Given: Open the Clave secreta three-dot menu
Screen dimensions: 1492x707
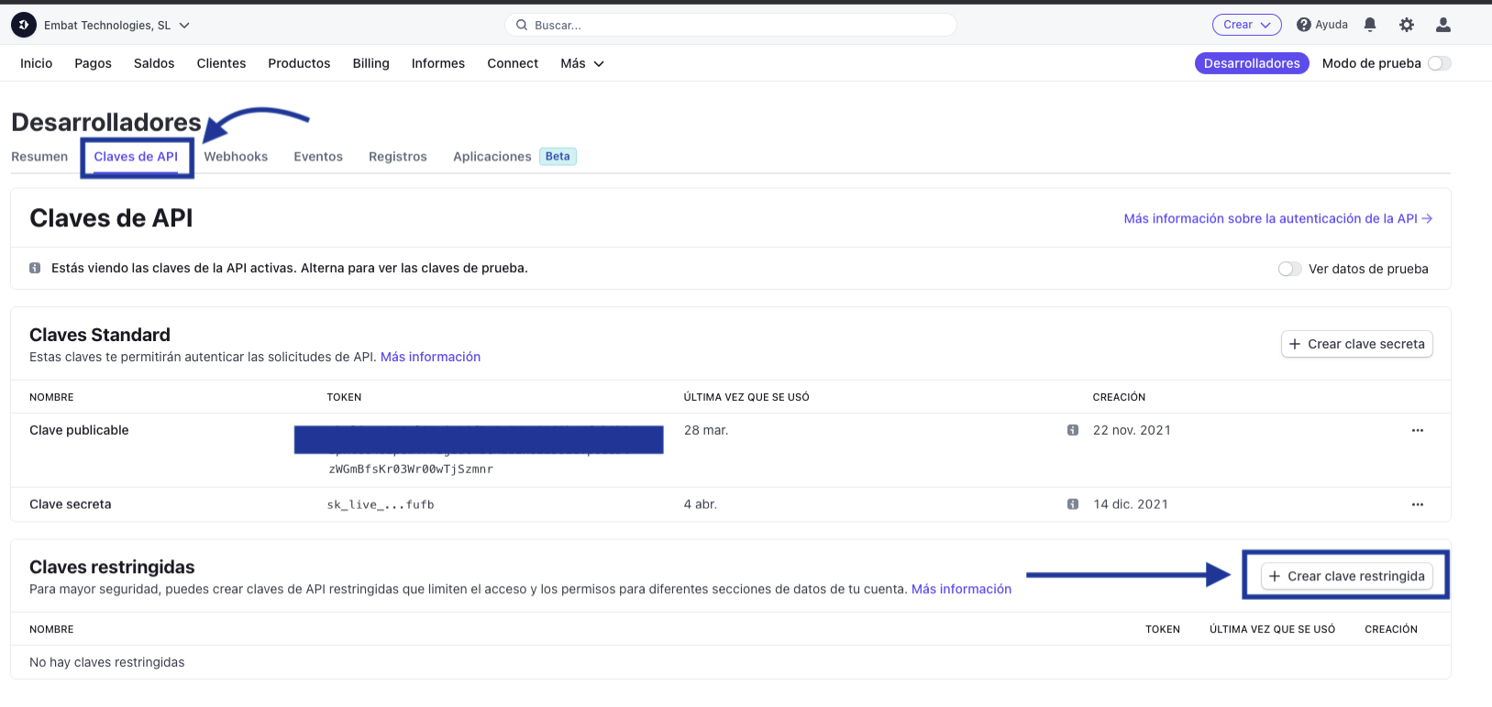Looking at the screenshot, I should coord(1418,504).
